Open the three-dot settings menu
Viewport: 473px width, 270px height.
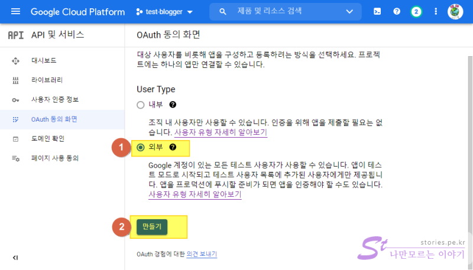pyautogui.click(x=436, y=11)
